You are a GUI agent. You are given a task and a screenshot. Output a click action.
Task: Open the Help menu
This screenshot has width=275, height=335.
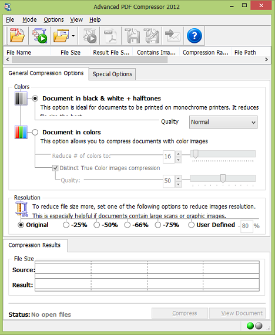[x=95, y=20]
